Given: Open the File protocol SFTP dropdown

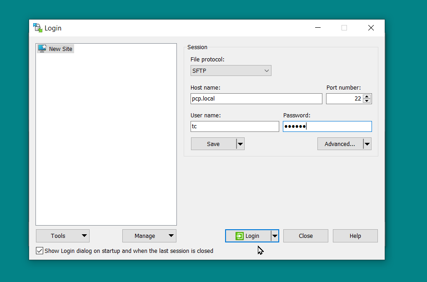Looking at the screenshot, I should (231, 70).
